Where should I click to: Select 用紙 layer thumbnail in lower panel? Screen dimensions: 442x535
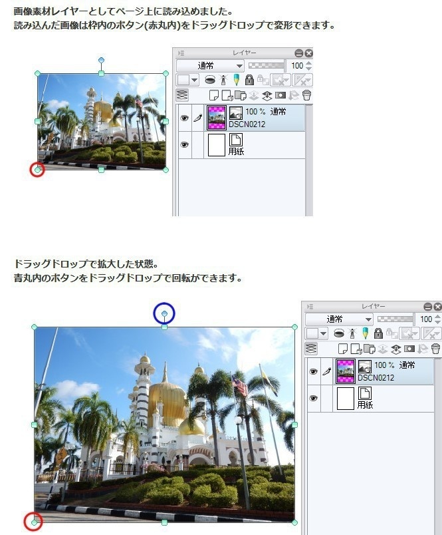point(345,398)
